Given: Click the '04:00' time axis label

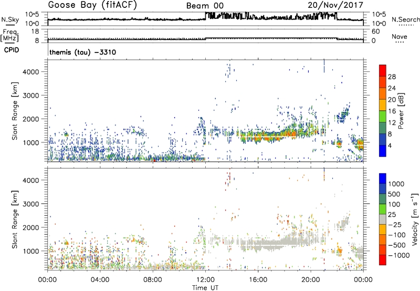Looking at the screenshot, I should click(100, 280).
